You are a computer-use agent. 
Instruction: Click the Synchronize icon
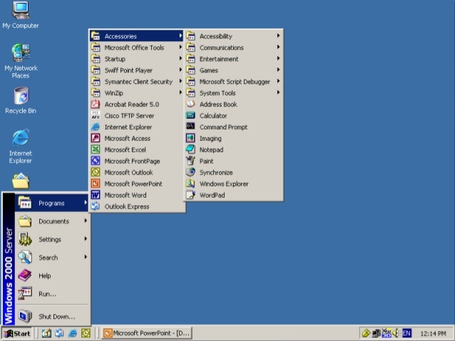(x=190, y=172)
